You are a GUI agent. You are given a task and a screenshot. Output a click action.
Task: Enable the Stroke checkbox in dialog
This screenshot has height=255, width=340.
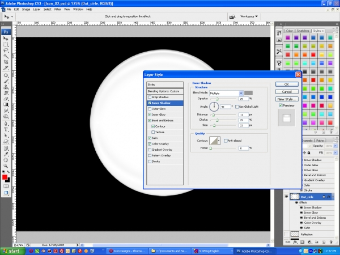pos(150,161)
